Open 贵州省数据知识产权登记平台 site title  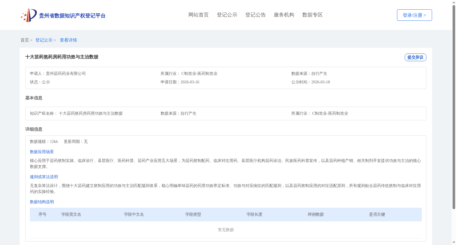(x=72, y=16)
